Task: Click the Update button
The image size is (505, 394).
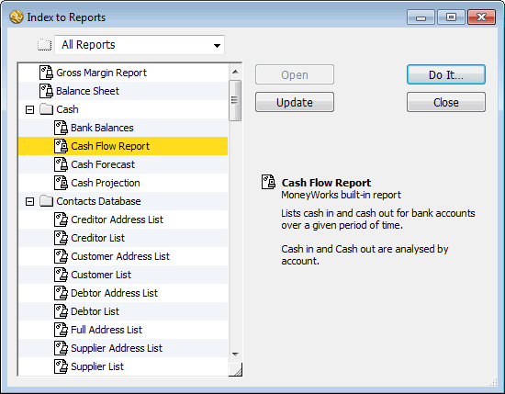Action: coord(295,102)
